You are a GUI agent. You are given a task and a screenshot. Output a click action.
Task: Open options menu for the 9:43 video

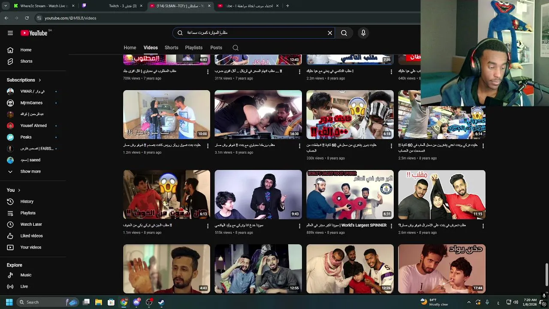[299, 226]
